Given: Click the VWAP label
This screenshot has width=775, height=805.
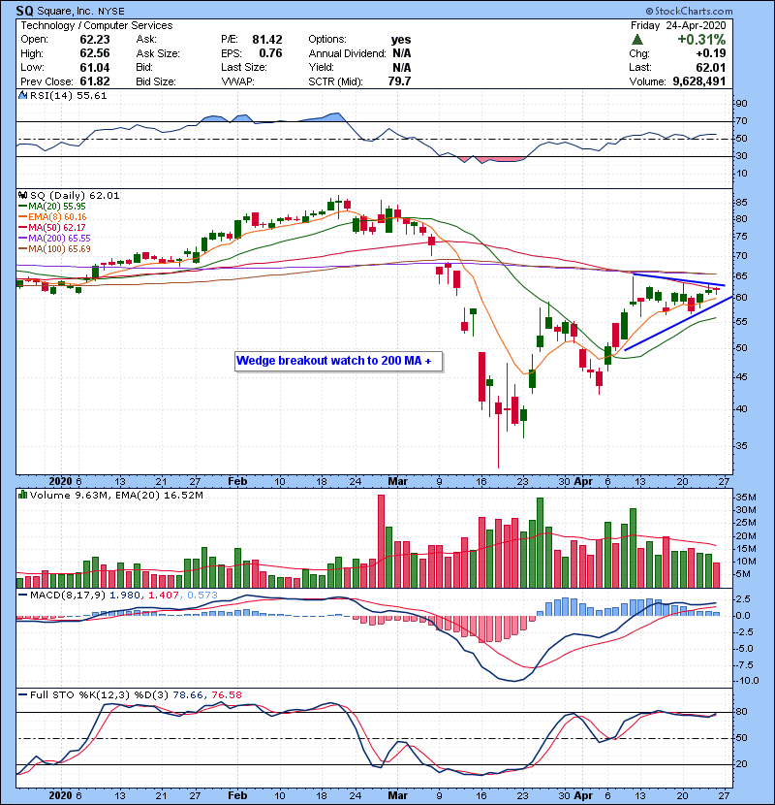Looking at the screenshot, I should point(237,81).
